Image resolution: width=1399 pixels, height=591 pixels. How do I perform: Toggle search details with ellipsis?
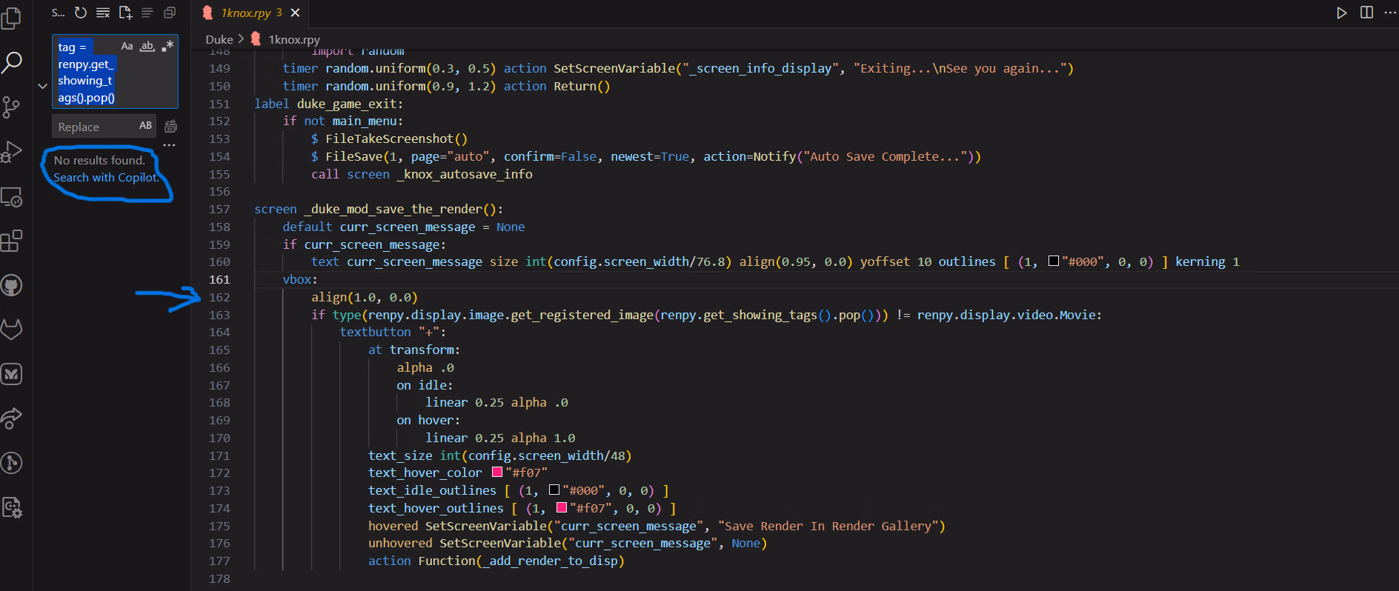[170, 145]
